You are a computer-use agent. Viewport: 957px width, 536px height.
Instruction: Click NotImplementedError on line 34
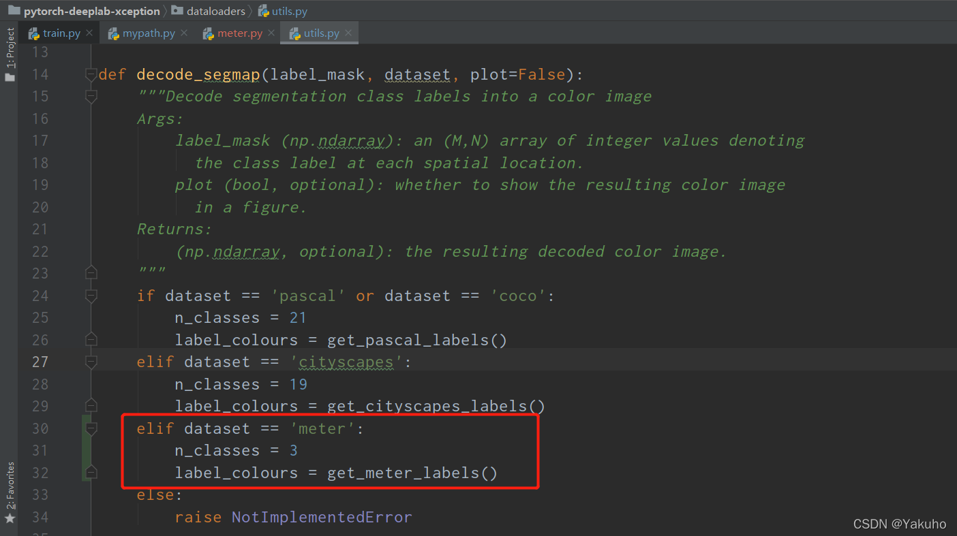pos(322,517)
